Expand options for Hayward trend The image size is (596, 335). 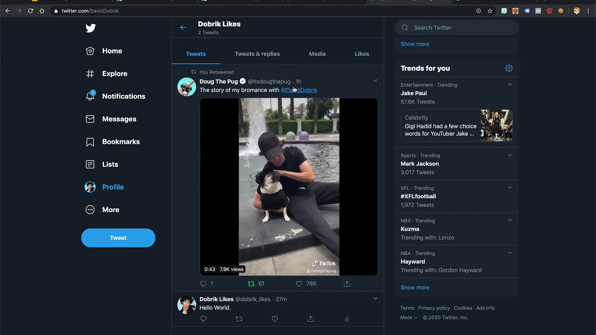click(510, 253)
